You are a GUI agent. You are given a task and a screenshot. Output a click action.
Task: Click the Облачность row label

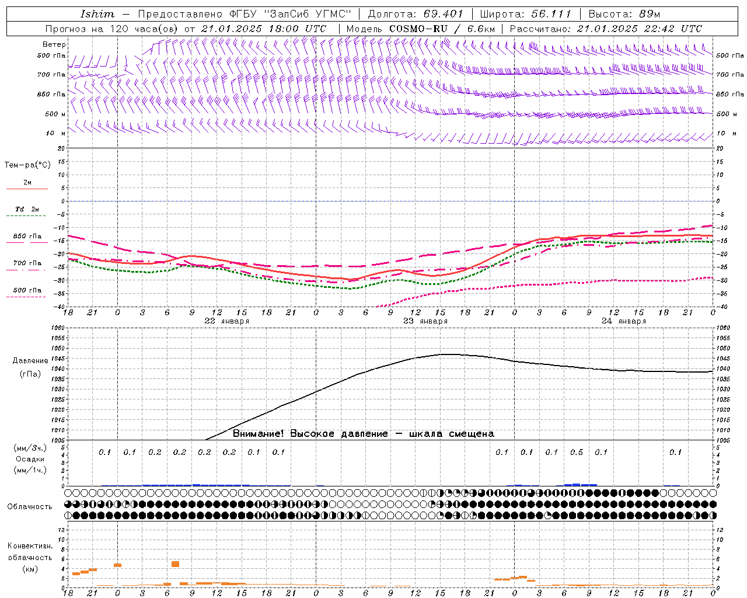click(30, 507)
